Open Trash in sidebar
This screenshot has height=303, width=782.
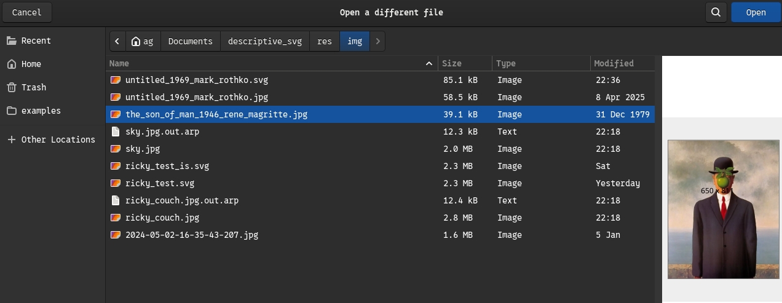tap(52, 87)
